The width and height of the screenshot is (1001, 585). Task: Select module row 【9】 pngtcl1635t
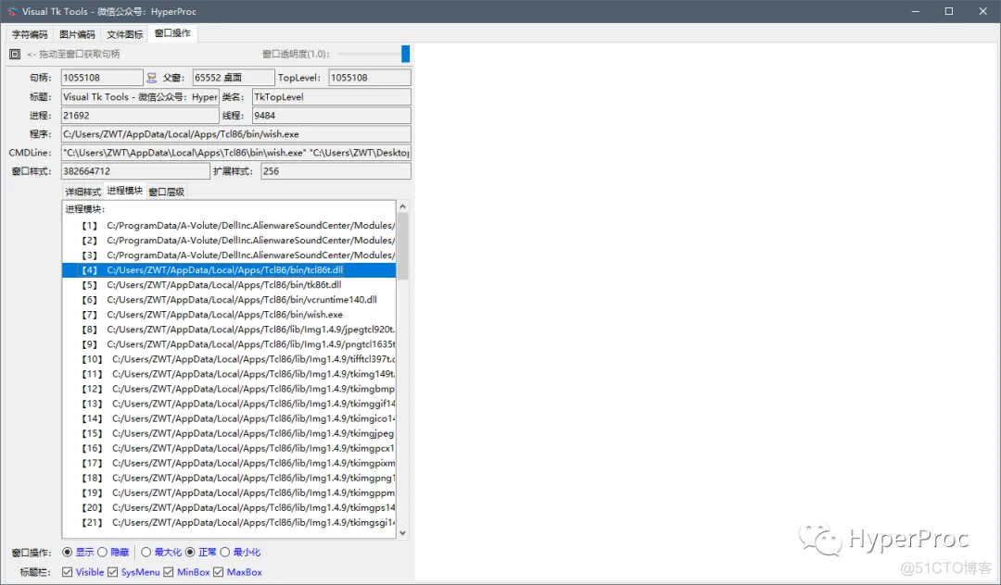[229, 344]
